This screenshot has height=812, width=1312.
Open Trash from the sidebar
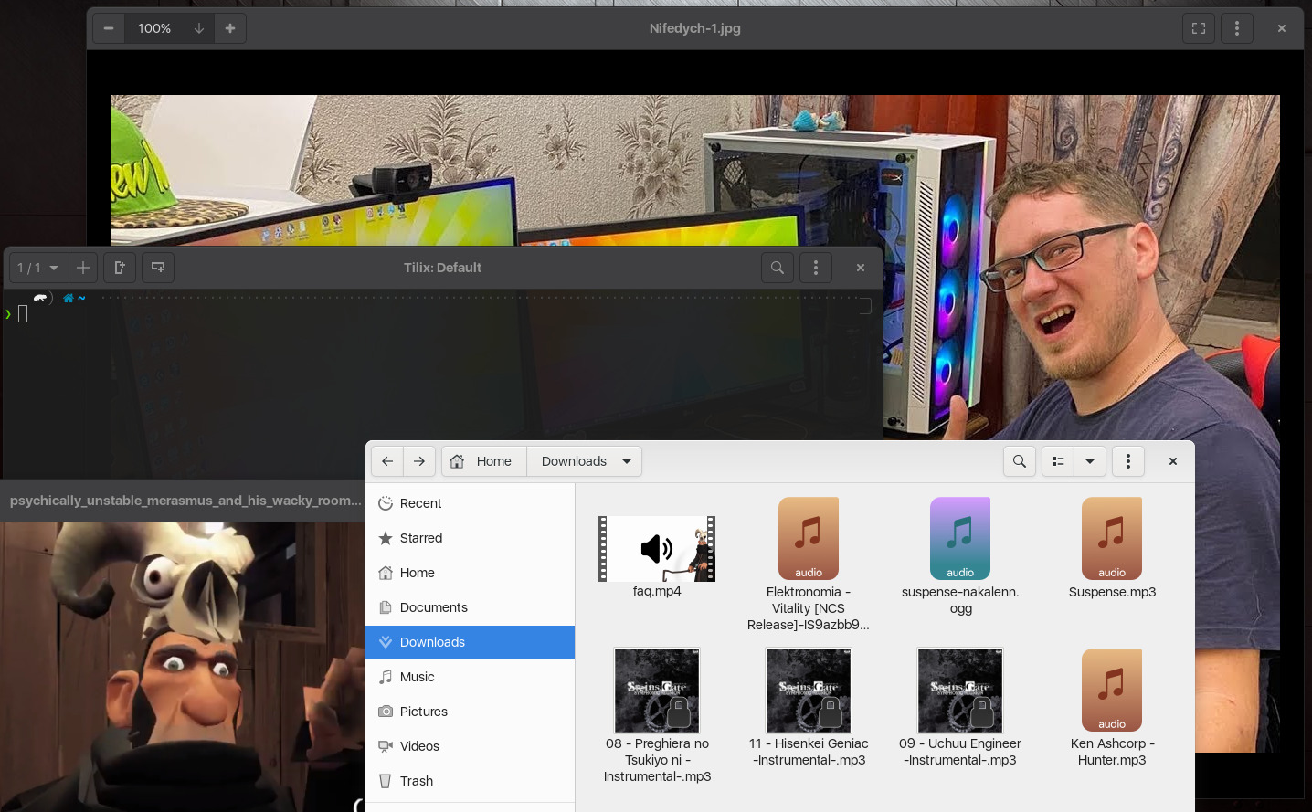click(417, 781)
